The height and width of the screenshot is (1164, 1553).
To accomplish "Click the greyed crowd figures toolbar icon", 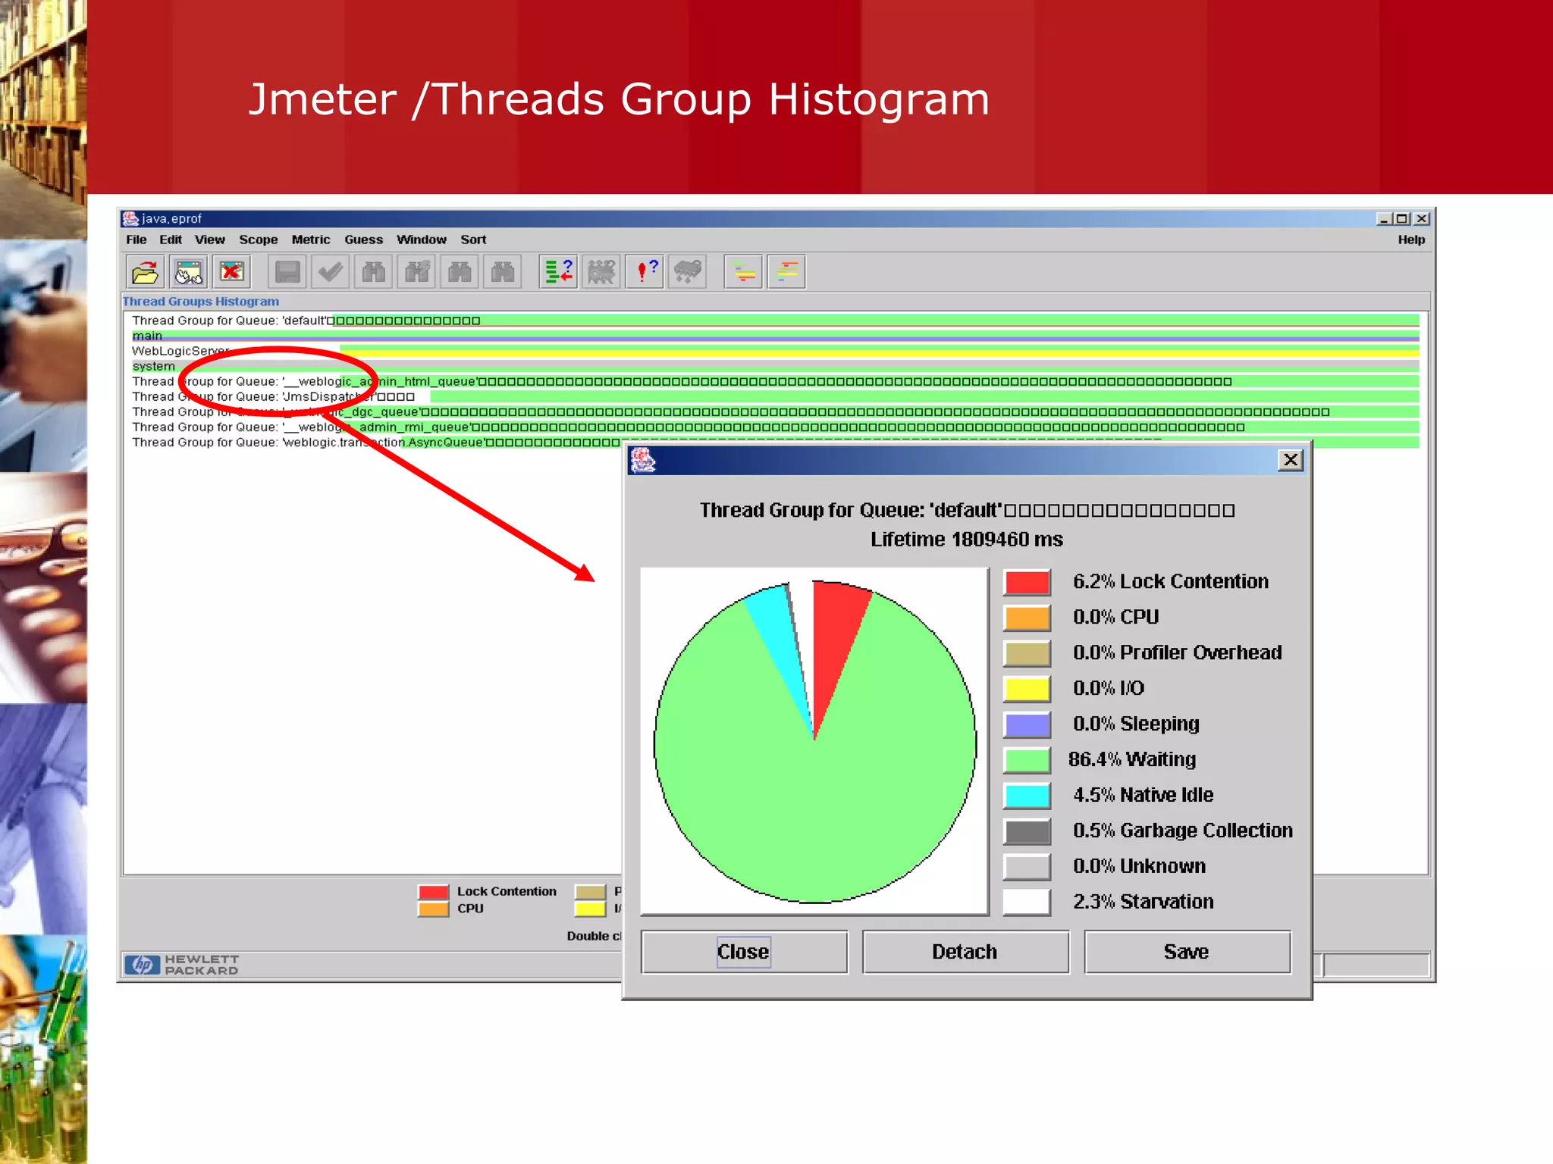I will click(601, 271).
